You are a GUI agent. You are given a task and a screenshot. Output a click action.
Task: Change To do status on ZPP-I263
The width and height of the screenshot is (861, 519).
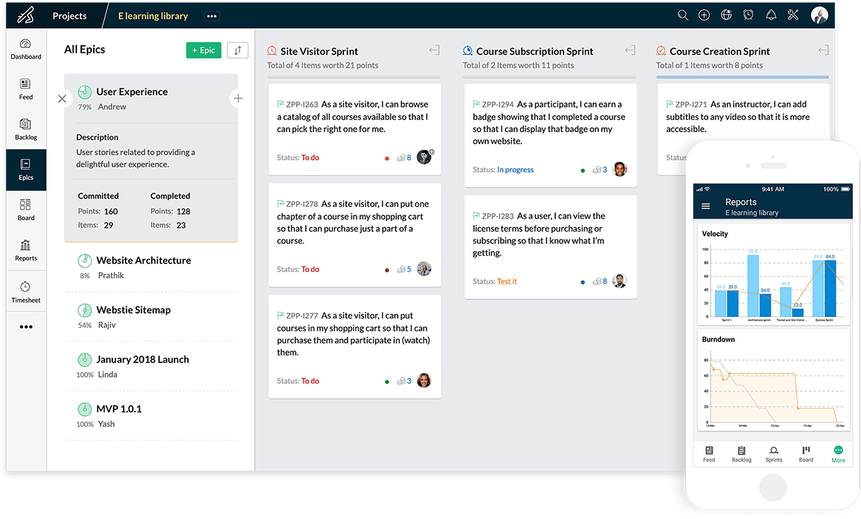pos(310,157)
